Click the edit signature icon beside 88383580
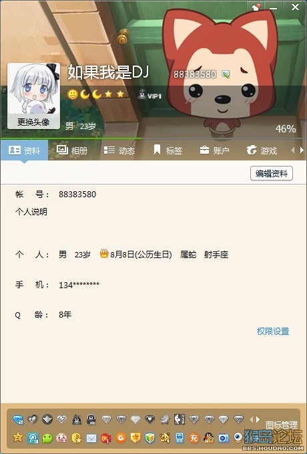The image size is (307, 454). tap(226, 74)
